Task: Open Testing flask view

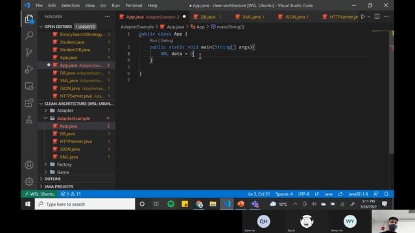Action: coord(29,119)
